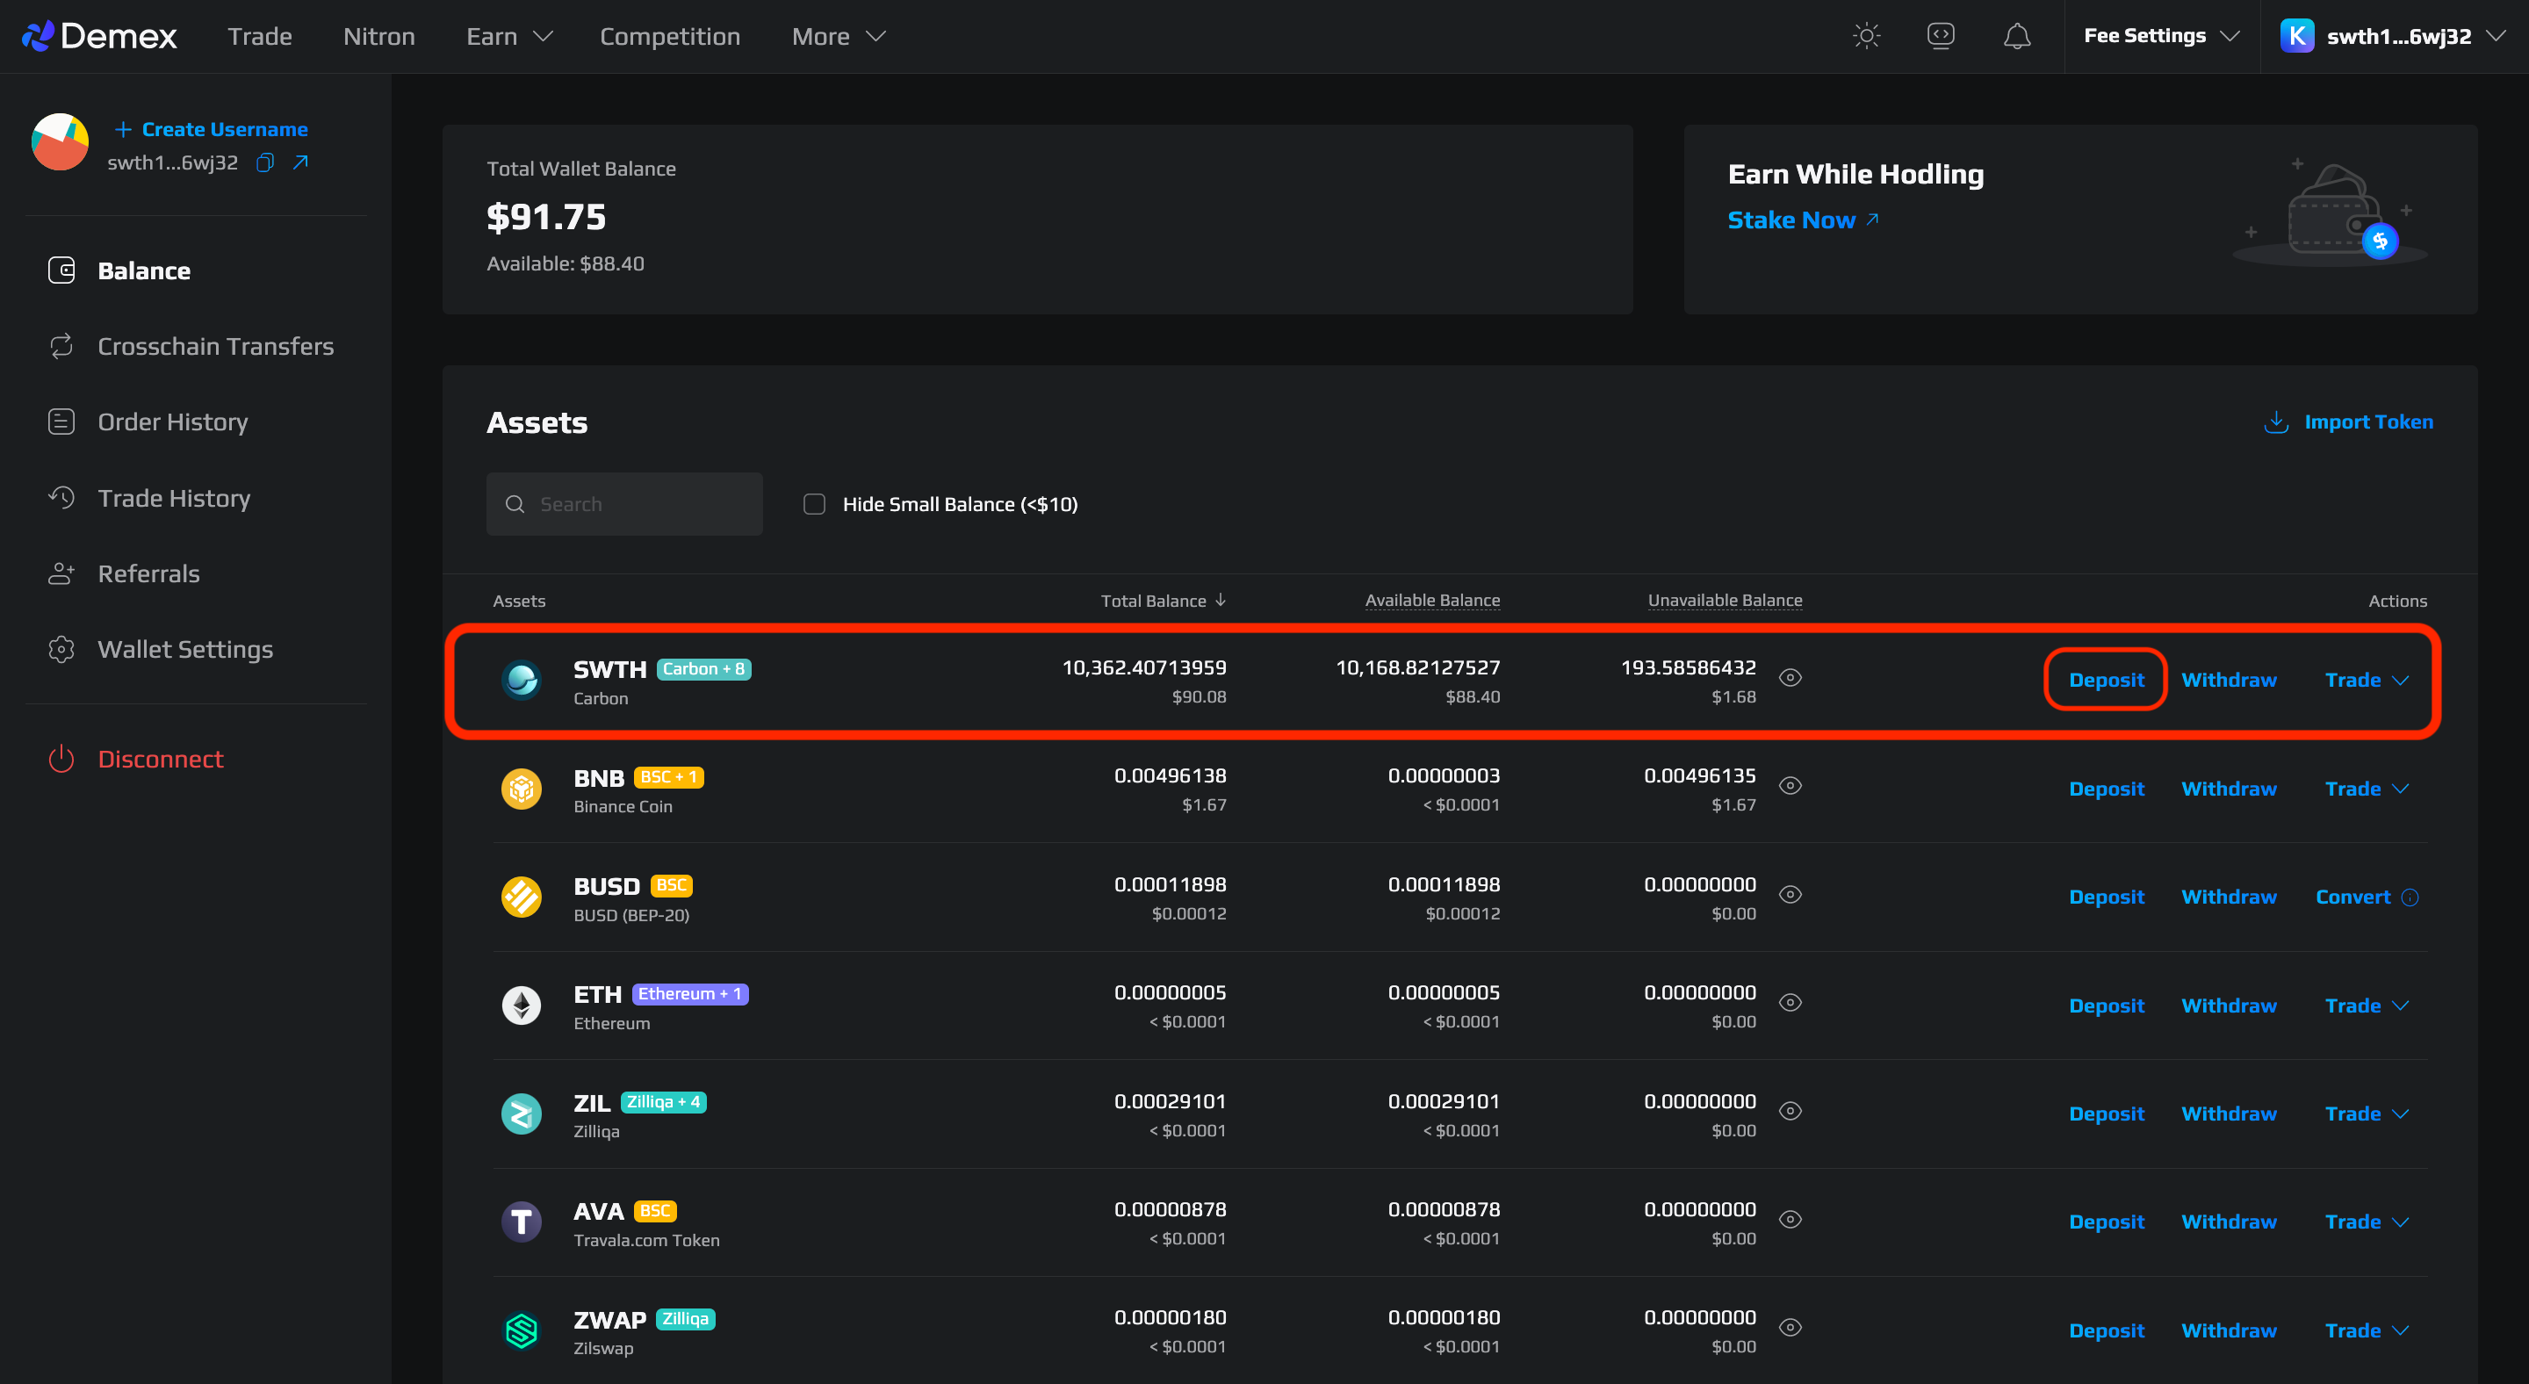Toggle eye icon in ZWAP row
This screenshot has height=1384, width=2529.
(1790, 1328)
